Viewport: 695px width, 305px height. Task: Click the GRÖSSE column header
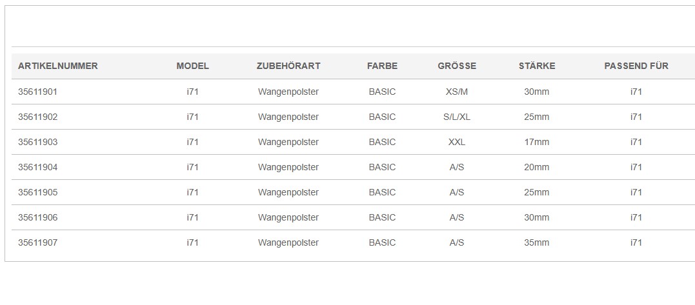[456, 66]
